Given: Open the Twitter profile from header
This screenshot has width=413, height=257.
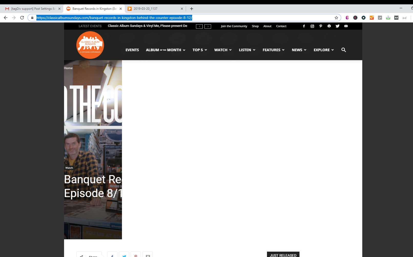Looking at the screenshot, I should coord(338,26).
